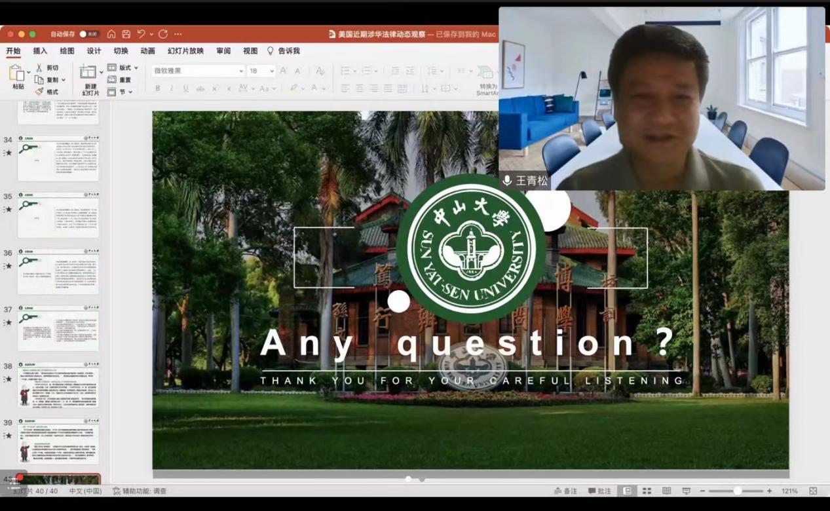This screenshot has height=511, width=830.
Task: Open the 插入 ribbon tab
Action: pyautogui.click(x=40, y=50)
